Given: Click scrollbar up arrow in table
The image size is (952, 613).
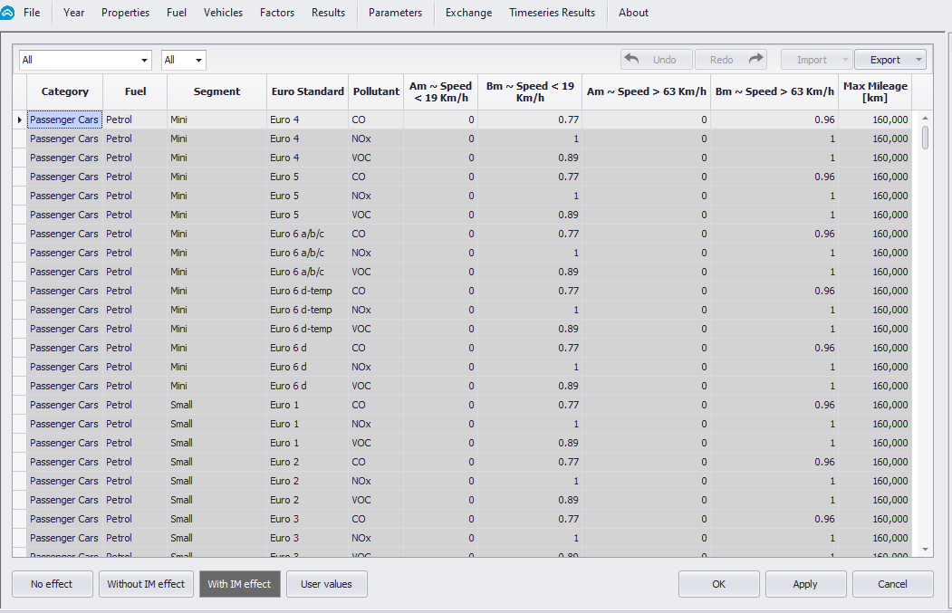Looking at the screenshot, I should 925,119.
